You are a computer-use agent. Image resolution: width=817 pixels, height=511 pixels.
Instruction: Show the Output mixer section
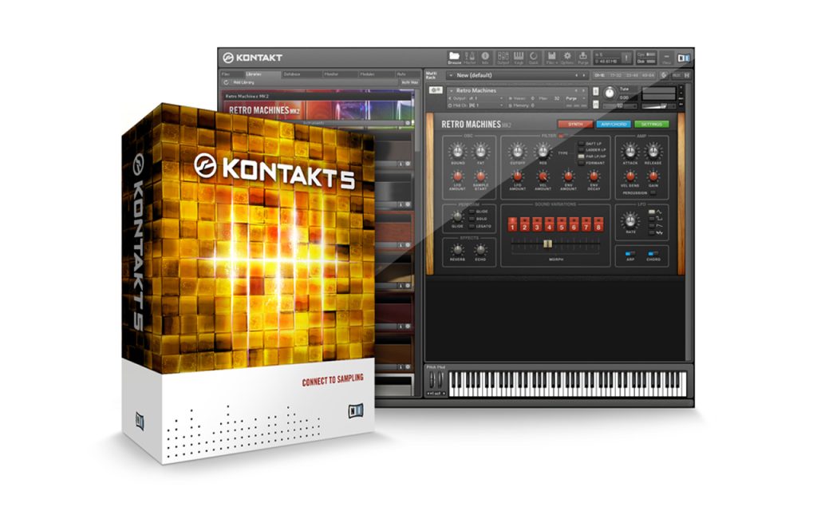click(x=503, y=56)
